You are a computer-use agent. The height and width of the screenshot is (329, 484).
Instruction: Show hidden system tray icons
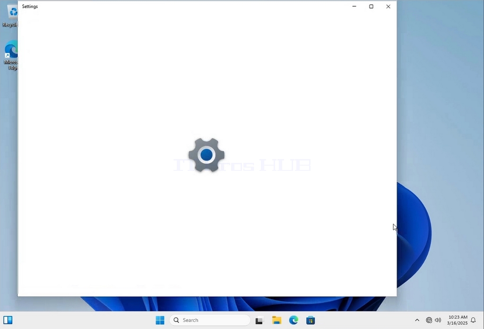coord(417,320)
